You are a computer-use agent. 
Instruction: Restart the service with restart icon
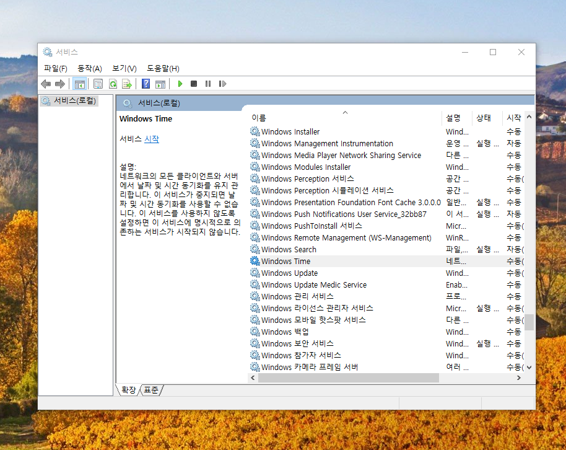[222, 84]
